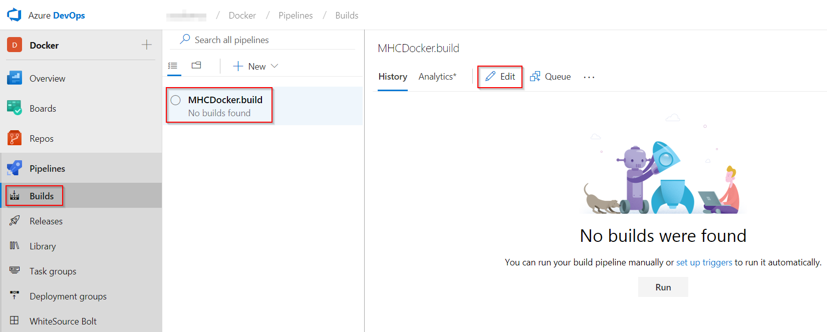Click the plus icon next to Docker

point(146,45)
